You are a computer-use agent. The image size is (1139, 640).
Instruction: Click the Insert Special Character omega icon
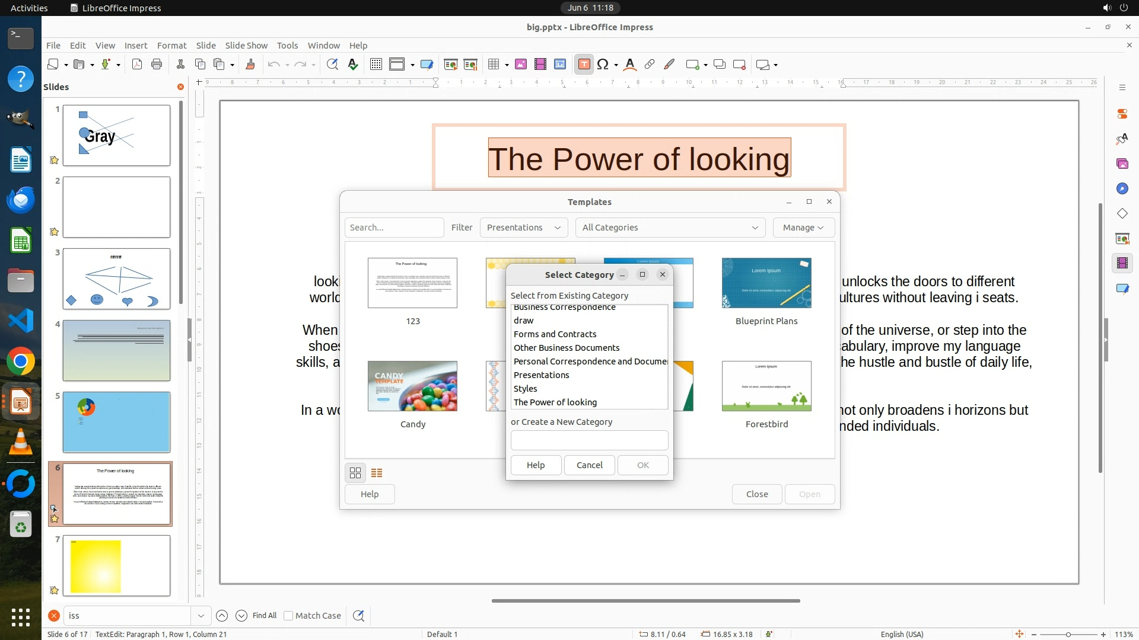pyautogui.click(x=603, y=65)
